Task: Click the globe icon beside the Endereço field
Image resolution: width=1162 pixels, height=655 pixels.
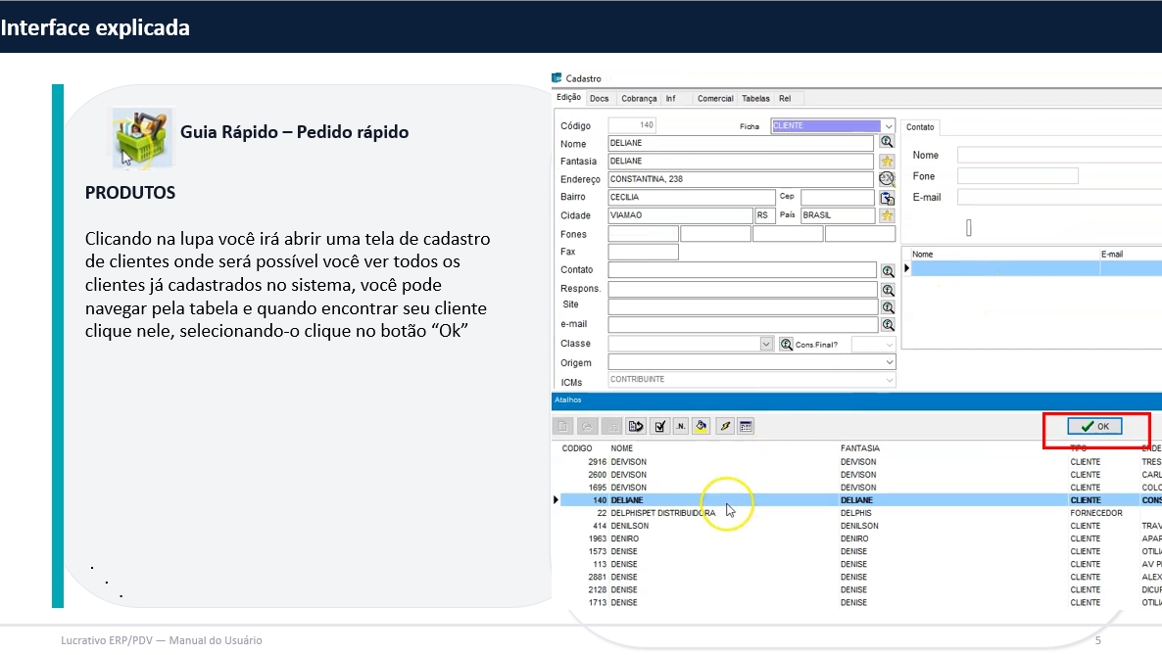Action: pos(887,179)
